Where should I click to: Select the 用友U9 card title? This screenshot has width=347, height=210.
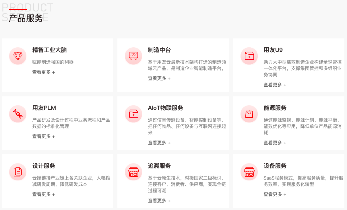pos(273,50)
